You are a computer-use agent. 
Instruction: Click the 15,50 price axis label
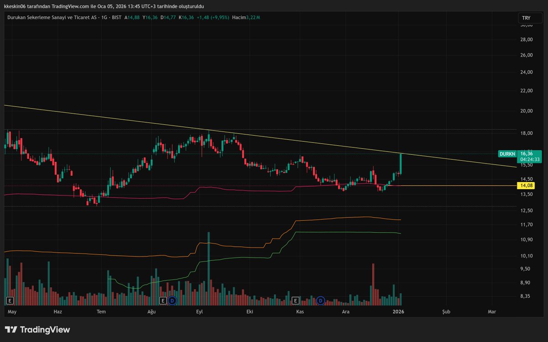pyautogui.click(x=527, y=165)
